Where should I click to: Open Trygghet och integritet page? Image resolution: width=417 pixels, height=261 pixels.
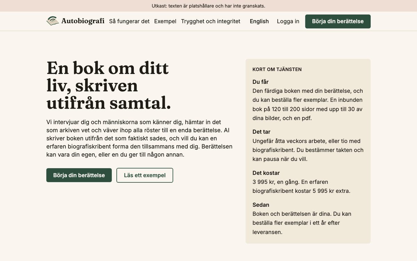click(211, 21)
